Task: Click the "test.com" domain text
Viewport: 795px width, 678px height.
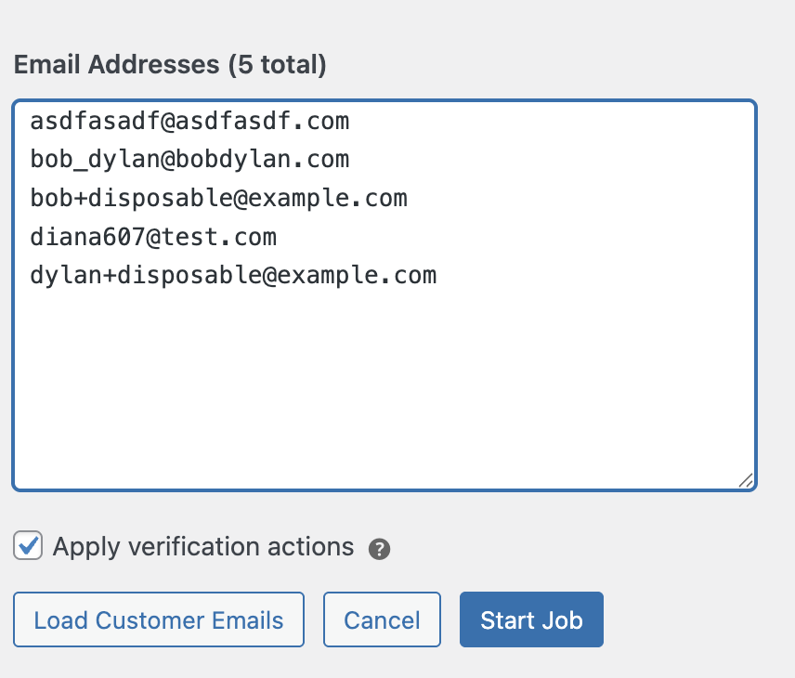Action: 219,237
